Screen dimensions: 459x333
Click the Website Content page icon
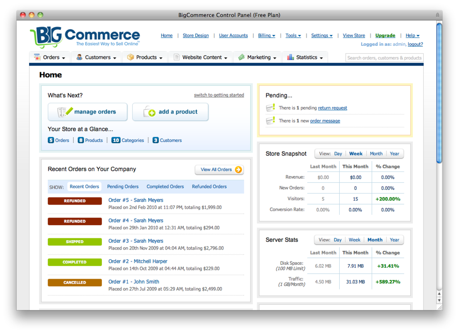pos(177,57)
